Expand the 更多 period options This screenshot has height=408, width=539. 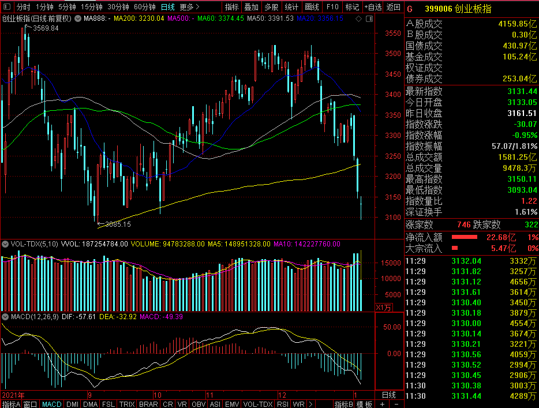[189, 7]
